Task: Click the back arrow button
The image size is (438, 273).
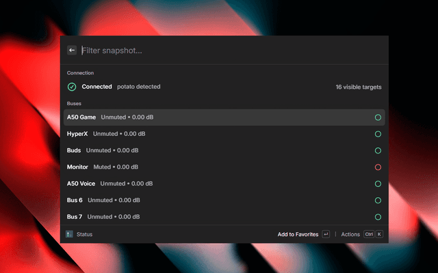Action: [x=72, y=51]
